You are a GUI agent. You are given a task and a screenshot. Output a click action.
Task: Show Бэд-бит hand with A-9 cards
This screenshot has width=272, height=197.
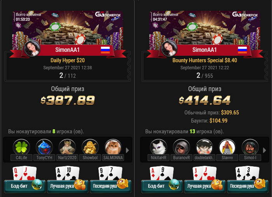point(162,186)
